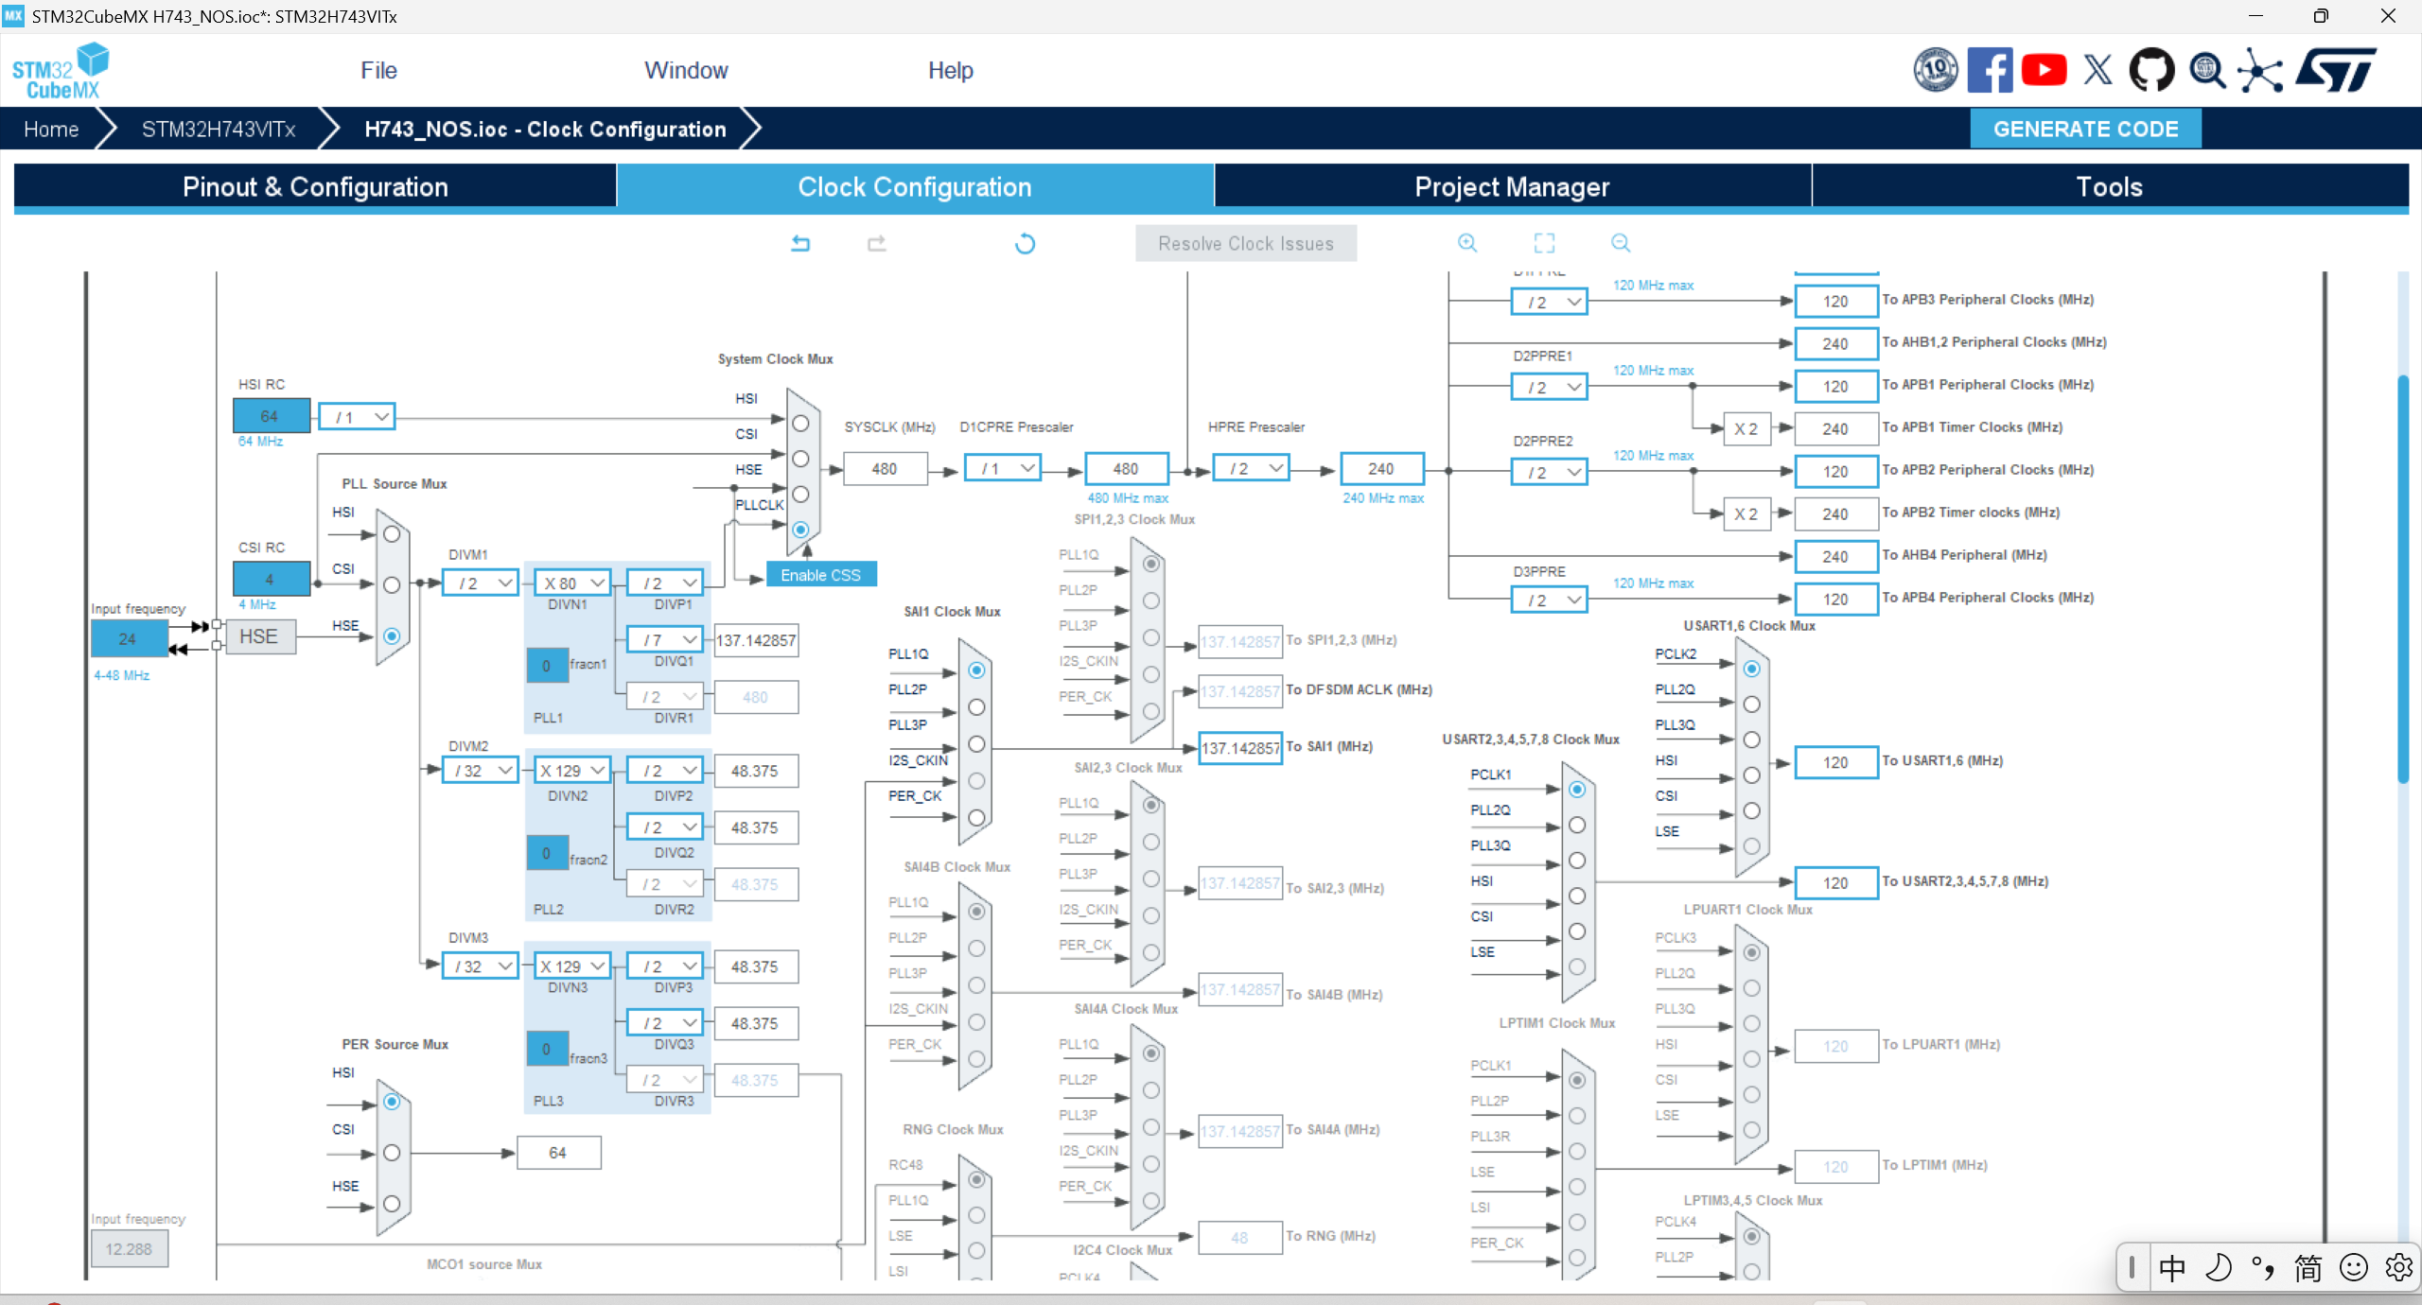Open the HSI RC /1 divider dropdown

tap(357, 417)
